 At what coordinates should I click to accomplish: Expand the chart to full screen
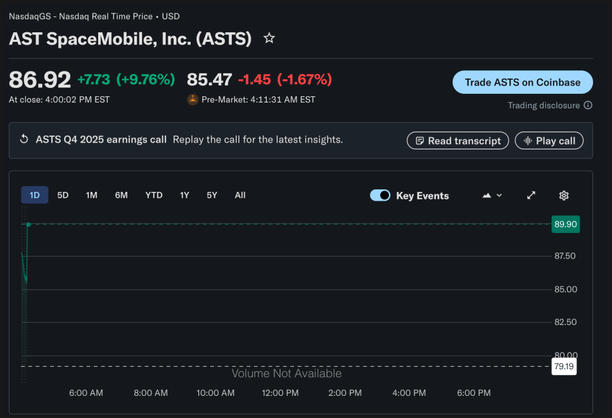click(x=532, y=196)
